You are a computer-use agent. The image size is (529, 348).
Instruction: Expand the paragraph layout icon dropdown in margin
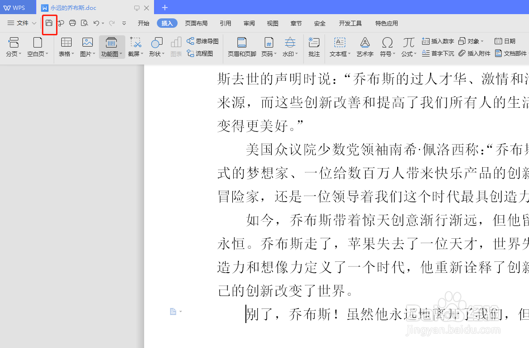point(181,312)
